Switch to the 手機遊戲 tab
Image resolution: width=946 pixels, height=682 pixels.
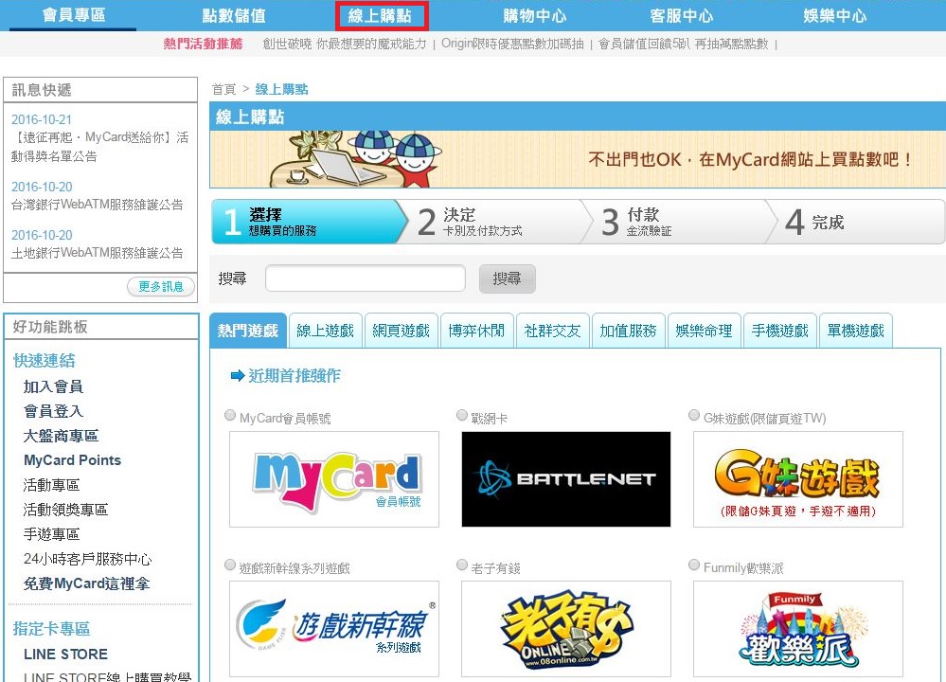[x=780, y=331]
